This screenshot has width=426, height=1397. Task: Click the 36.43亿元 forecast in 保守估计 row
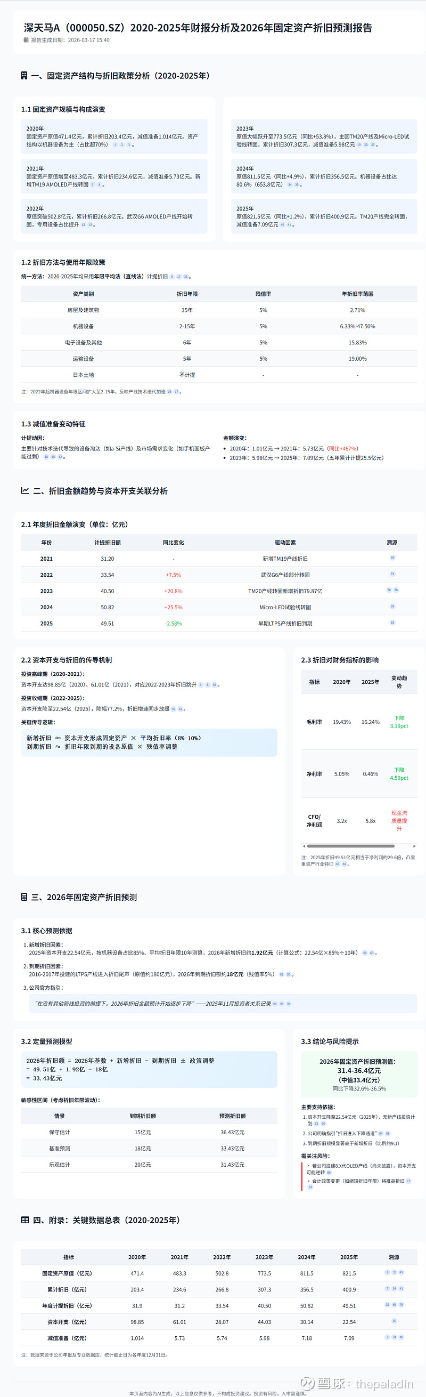(233, 1132)
